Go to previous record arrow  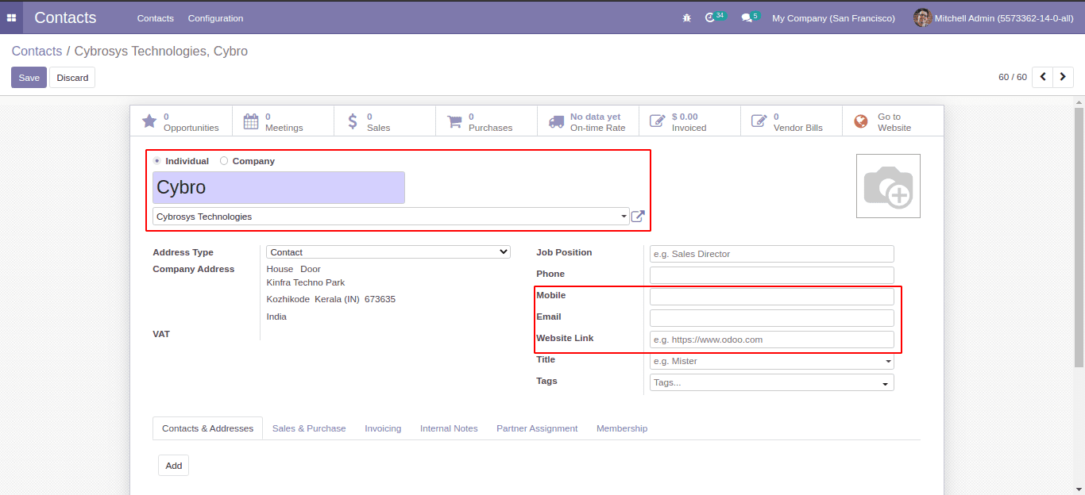point(1042,77)
